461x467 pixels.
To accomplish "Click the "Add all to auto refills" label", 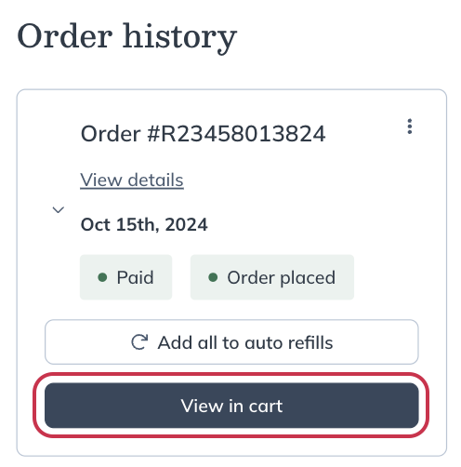I will tap(245, 342).
